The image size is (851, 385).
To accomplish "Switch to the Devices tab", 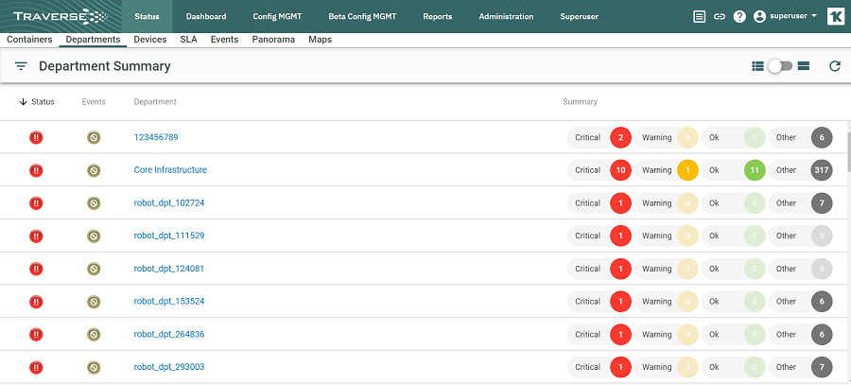I will tap(150, 40).
